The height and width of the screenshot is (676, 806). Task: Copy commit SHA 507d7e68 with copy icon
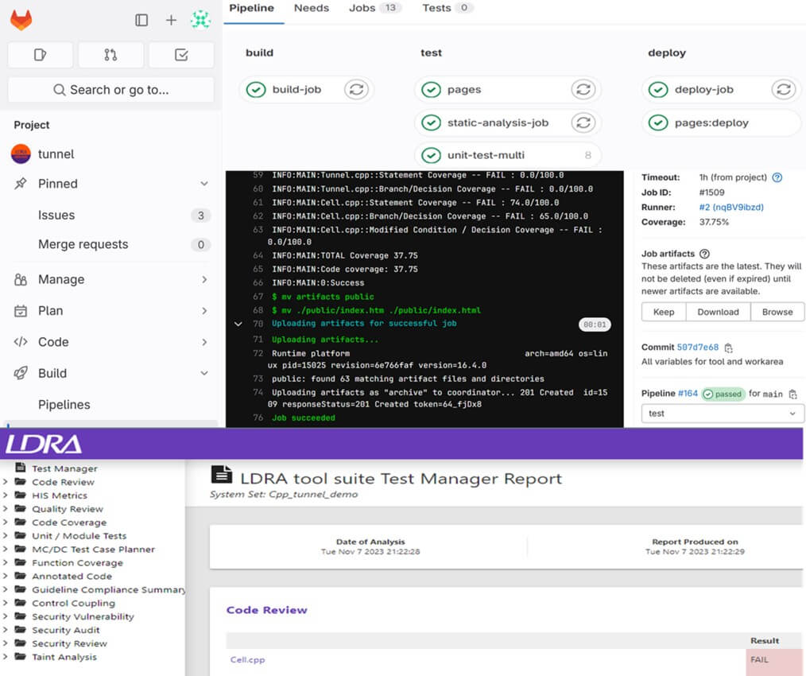[727, 348]
